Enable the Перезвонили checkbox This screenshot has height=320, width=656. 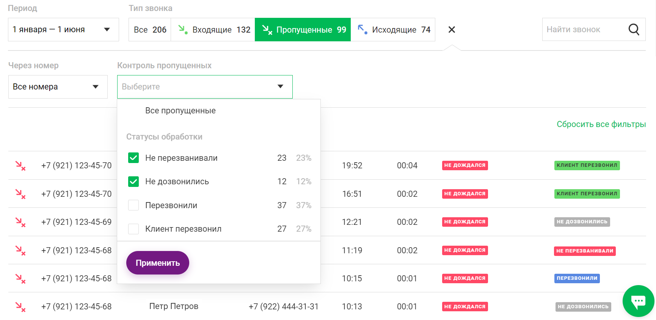click(x=133, y=205)
